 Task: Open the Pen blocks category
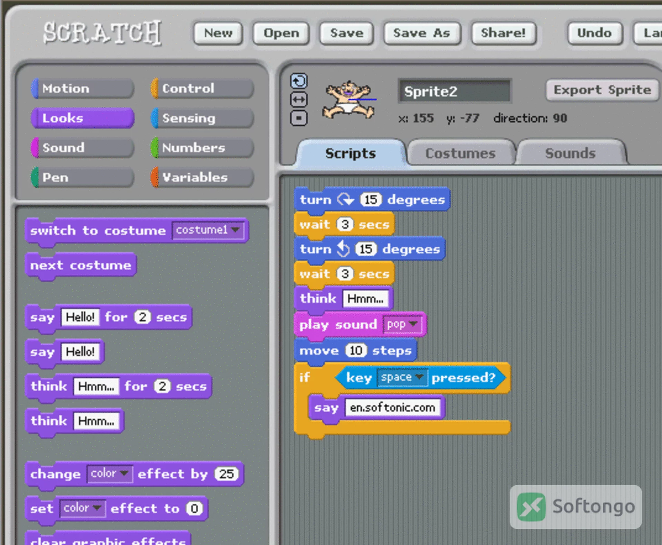tap(82, 177)
